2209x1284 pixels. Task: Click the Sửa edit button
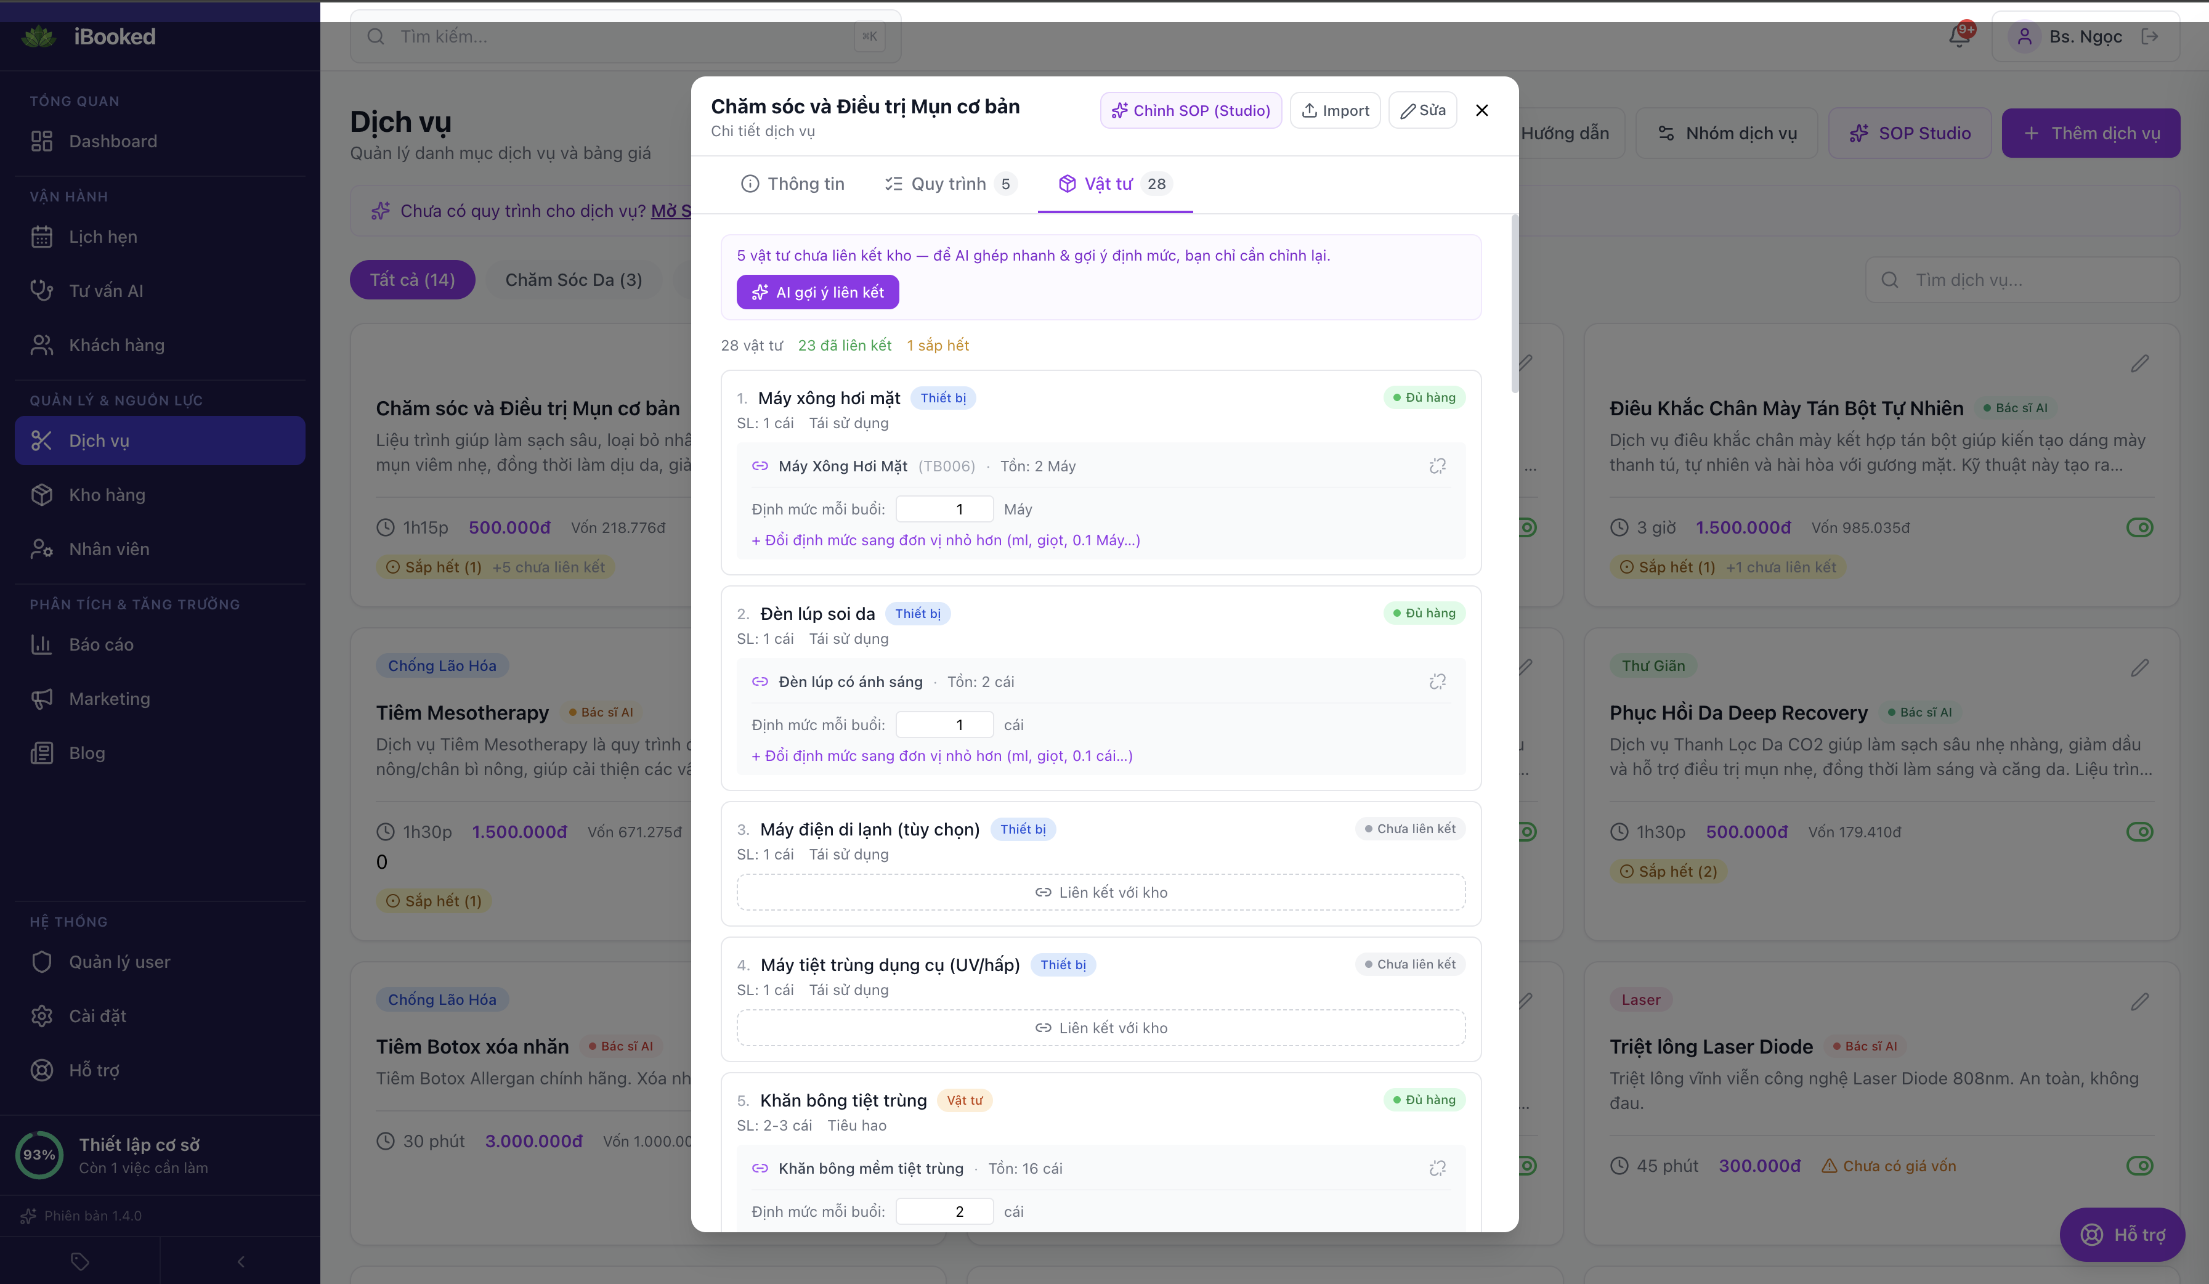pyautogui.click(x=1423, y=110)
